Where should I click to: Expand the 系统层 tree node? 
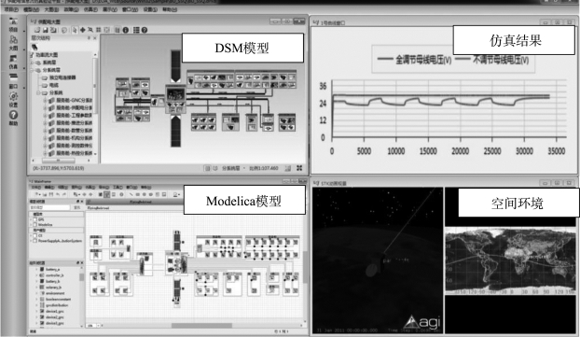pos(33,63)
